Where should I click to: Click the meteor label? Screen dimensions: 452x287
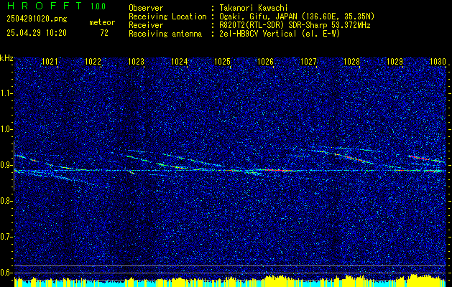102,22
